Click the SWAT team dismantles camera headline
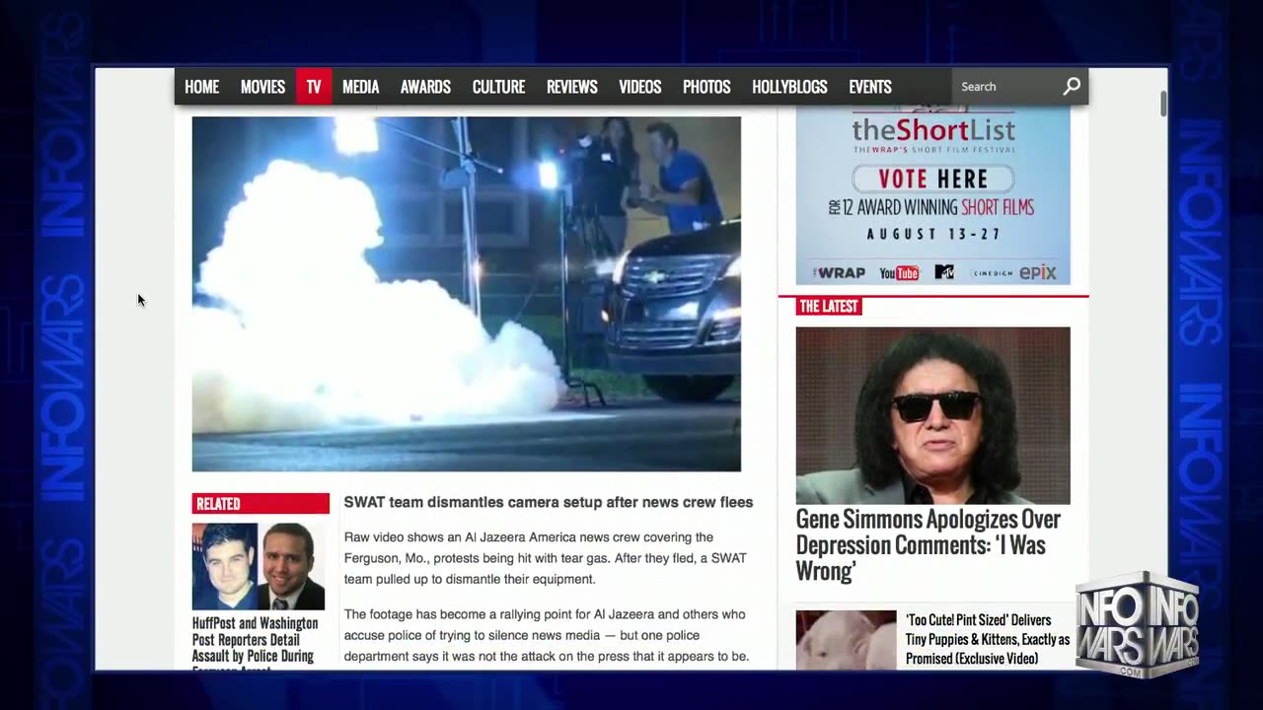Screen dimensions: 1263x710 549,502
